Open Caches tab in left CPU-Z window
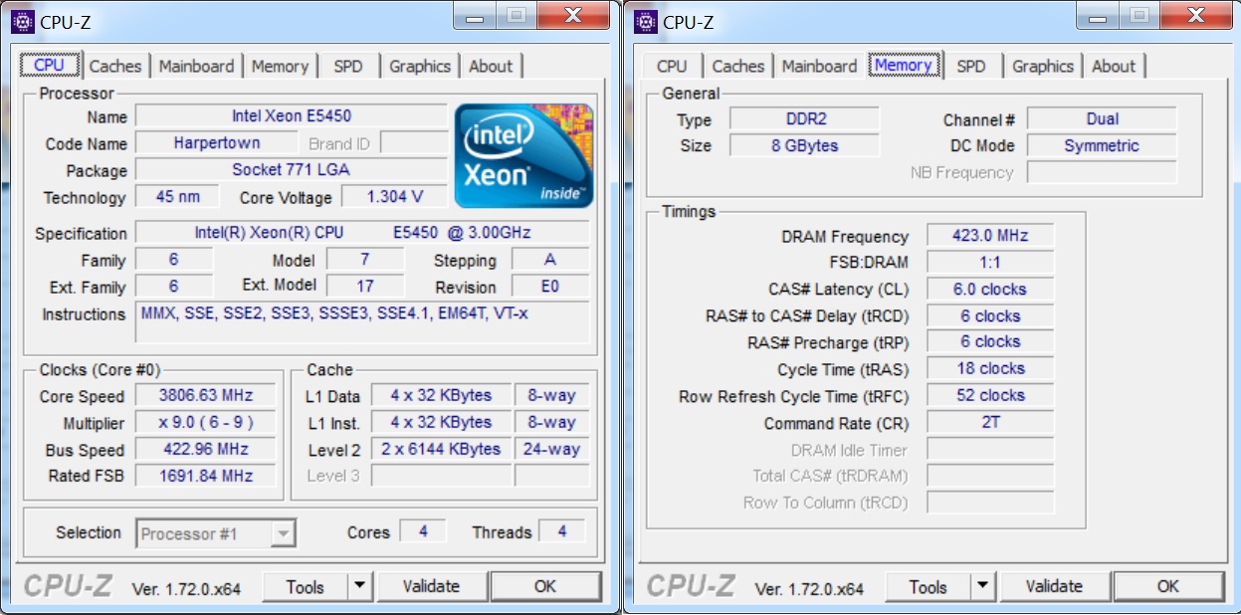 (x=115, y=66)
